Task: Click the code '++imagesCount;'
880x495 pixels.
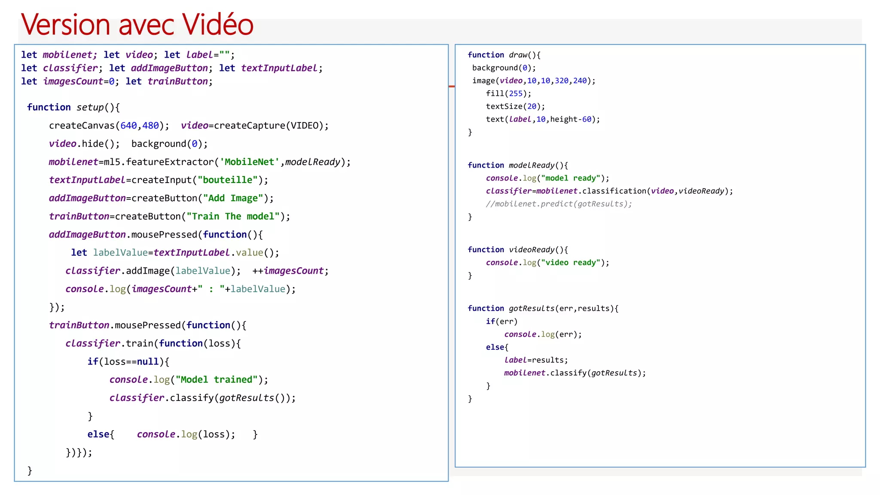Action: [290, 271]
